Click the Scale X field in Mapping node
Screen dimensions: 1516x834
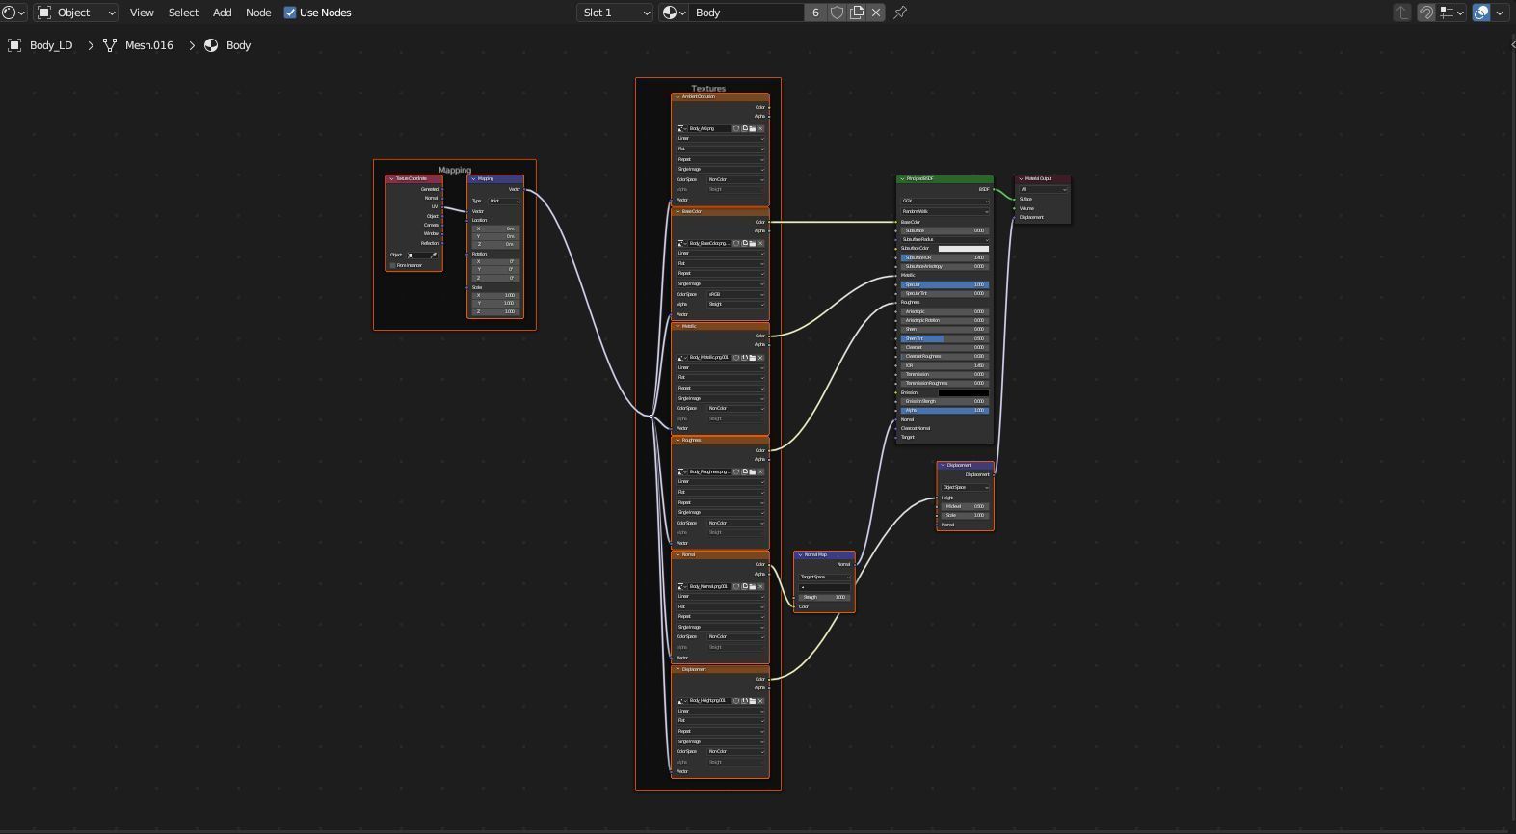(x=495, y=295)
